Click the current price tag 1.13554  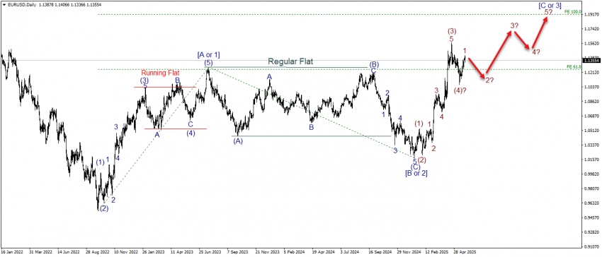591,60
